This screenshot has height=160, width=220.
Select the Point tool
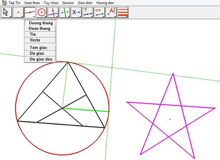click(18, 13)
